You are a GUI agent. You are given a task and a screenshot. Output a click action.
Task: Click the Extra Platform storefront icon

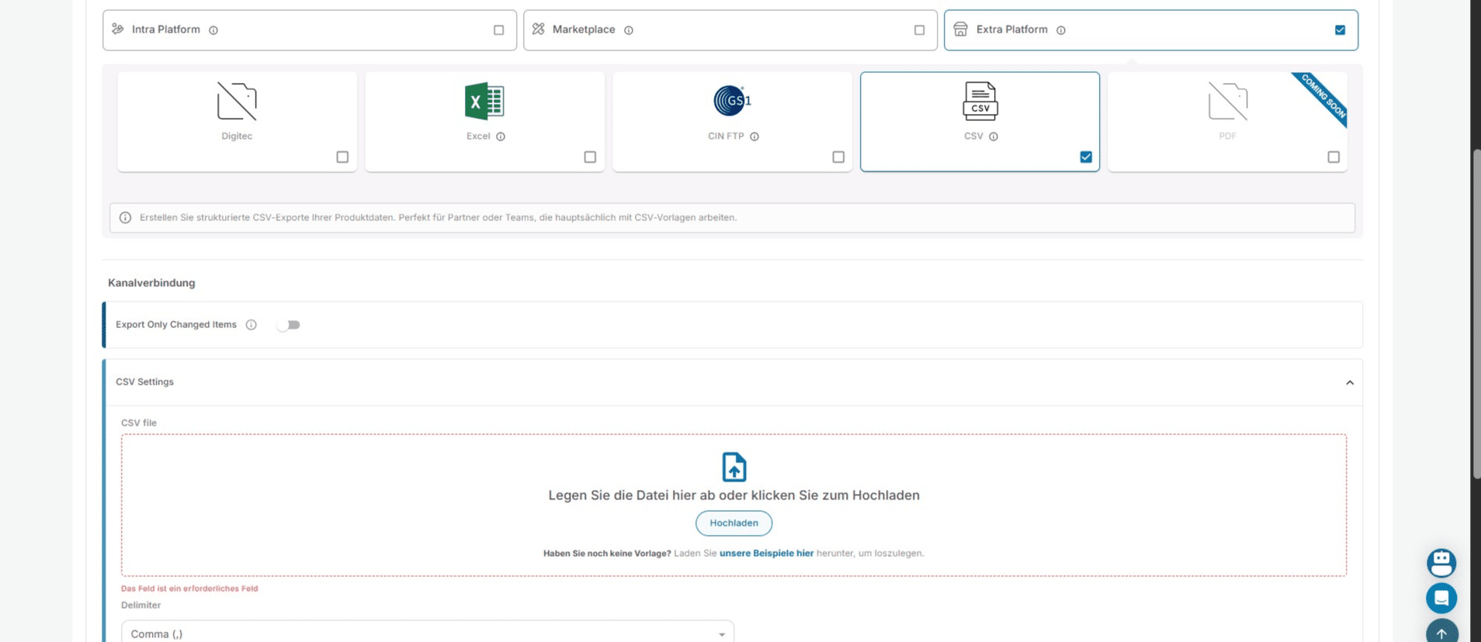coord(960,29)
